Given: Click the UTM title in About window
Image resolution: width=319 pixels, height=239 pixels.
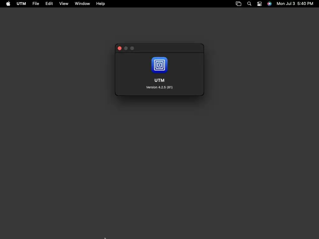Looking at the screenshot, I should pos(159,80).
